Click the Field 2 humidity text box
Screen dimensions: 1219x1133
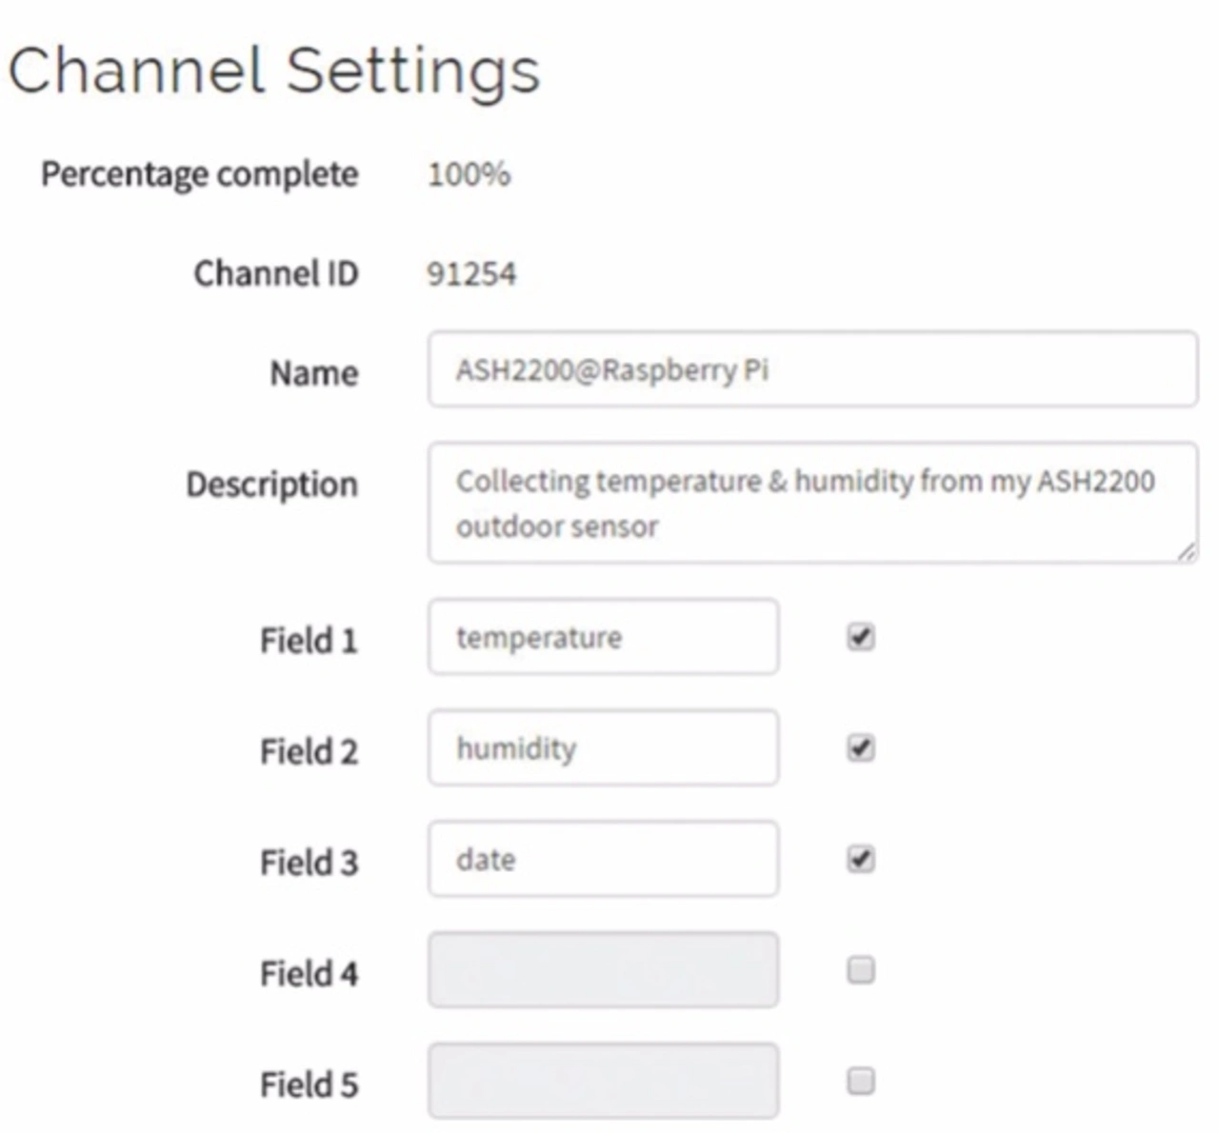(603, 747)
